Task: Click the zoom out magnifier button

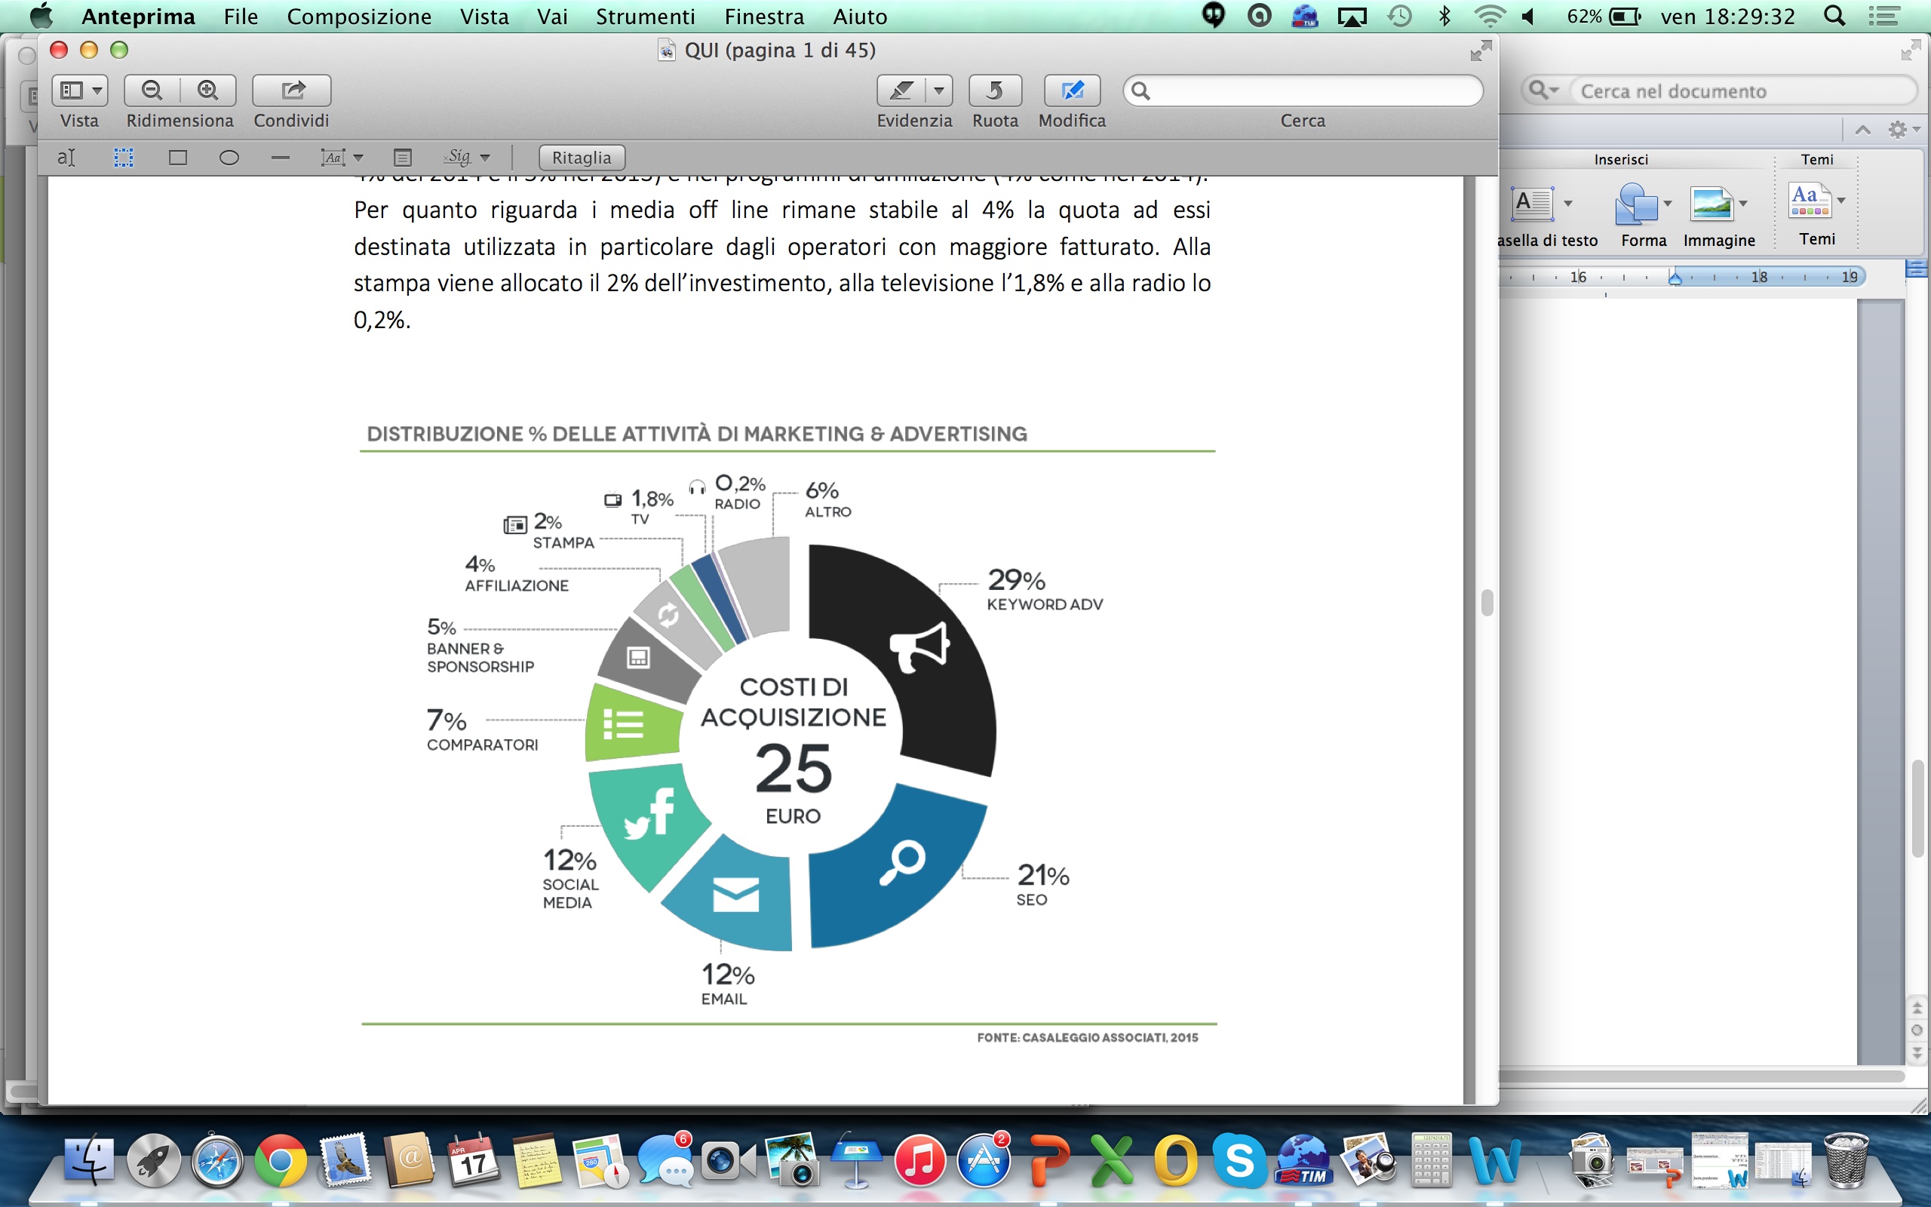Action: (152, 91)
